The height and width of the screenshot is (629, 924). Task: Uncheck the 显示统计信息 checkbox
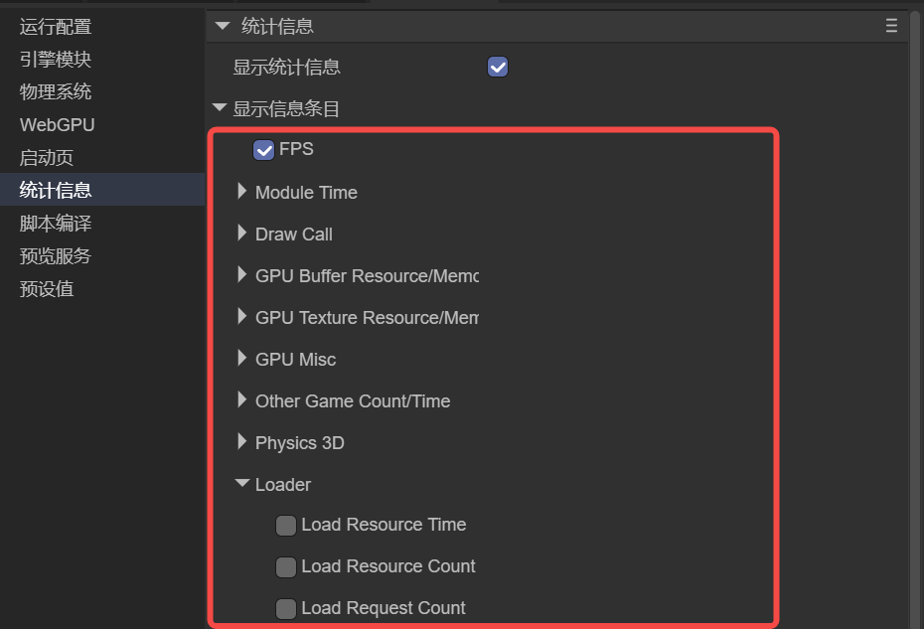[498, 68]
